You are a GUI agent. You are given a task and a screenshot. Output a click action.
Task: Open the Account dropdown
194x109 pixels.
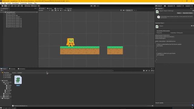click(171, 6)
